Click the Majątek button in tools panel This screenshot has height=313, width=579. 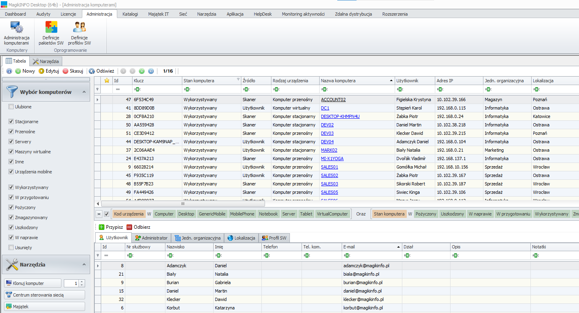click(44, 307)
